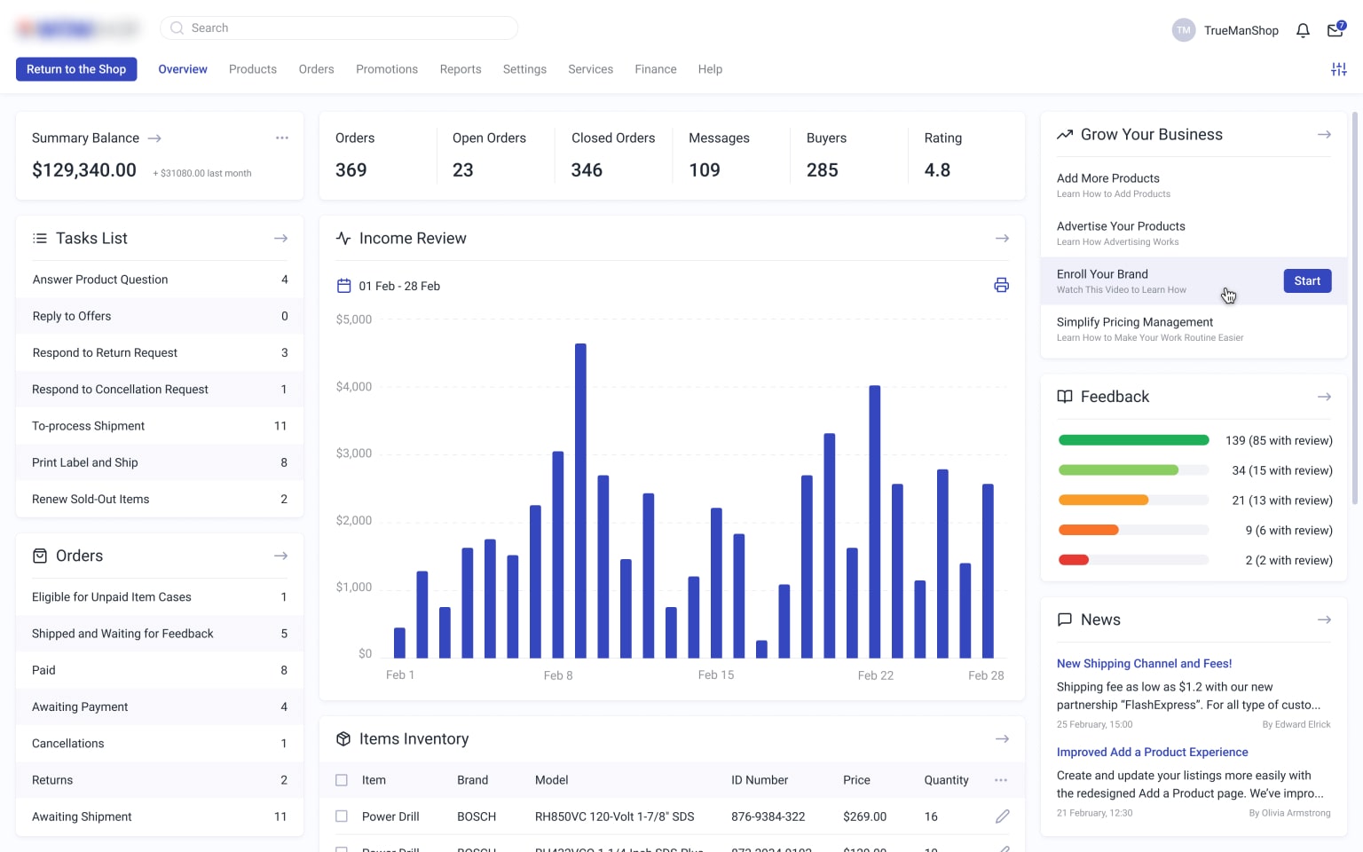
Task: Click the Return to the Shop button
Action: pyautogui.click(x=75, y=68)
